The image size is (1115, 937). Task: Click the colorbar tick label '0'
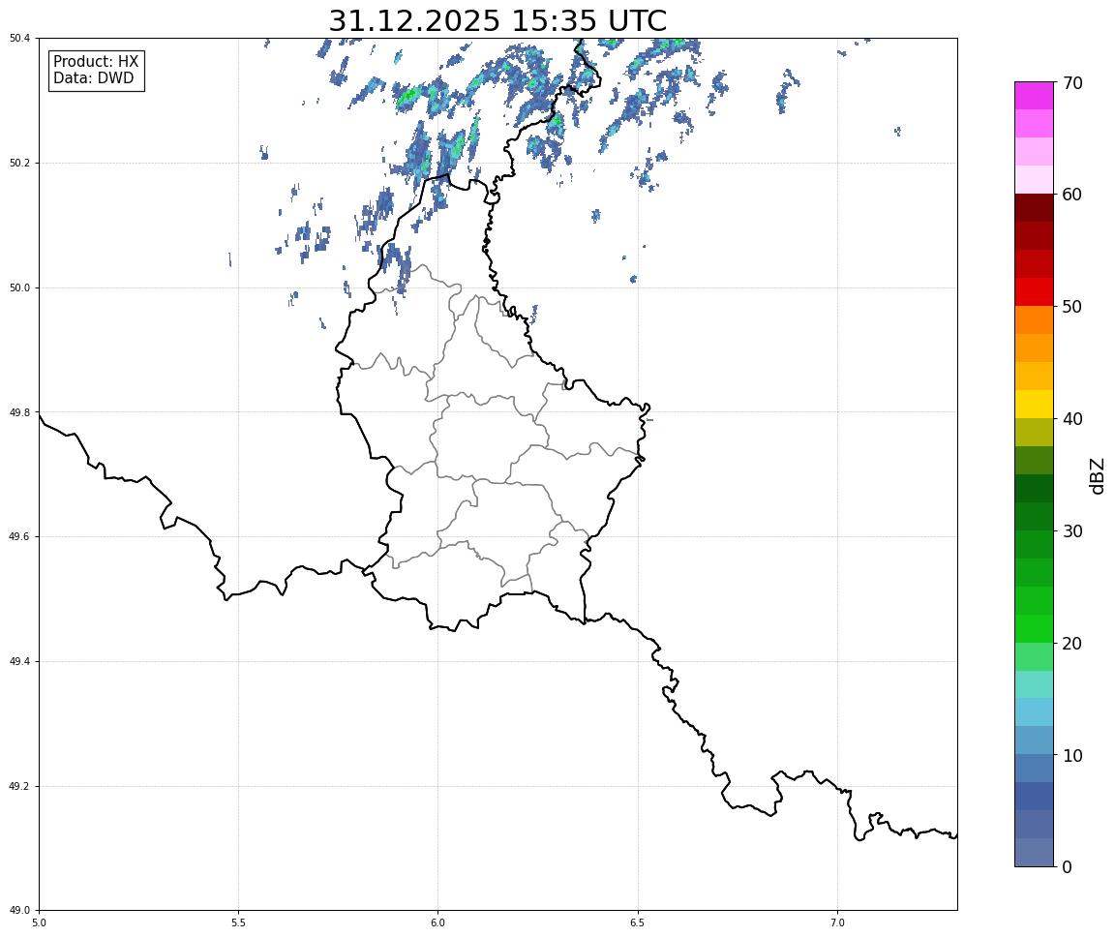(x=1068, y=866)
